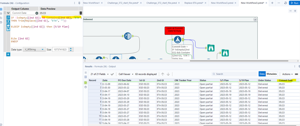The image size is (300, 126).
Task: Switch Results view to Data
Action: click(x=262, y=74)
